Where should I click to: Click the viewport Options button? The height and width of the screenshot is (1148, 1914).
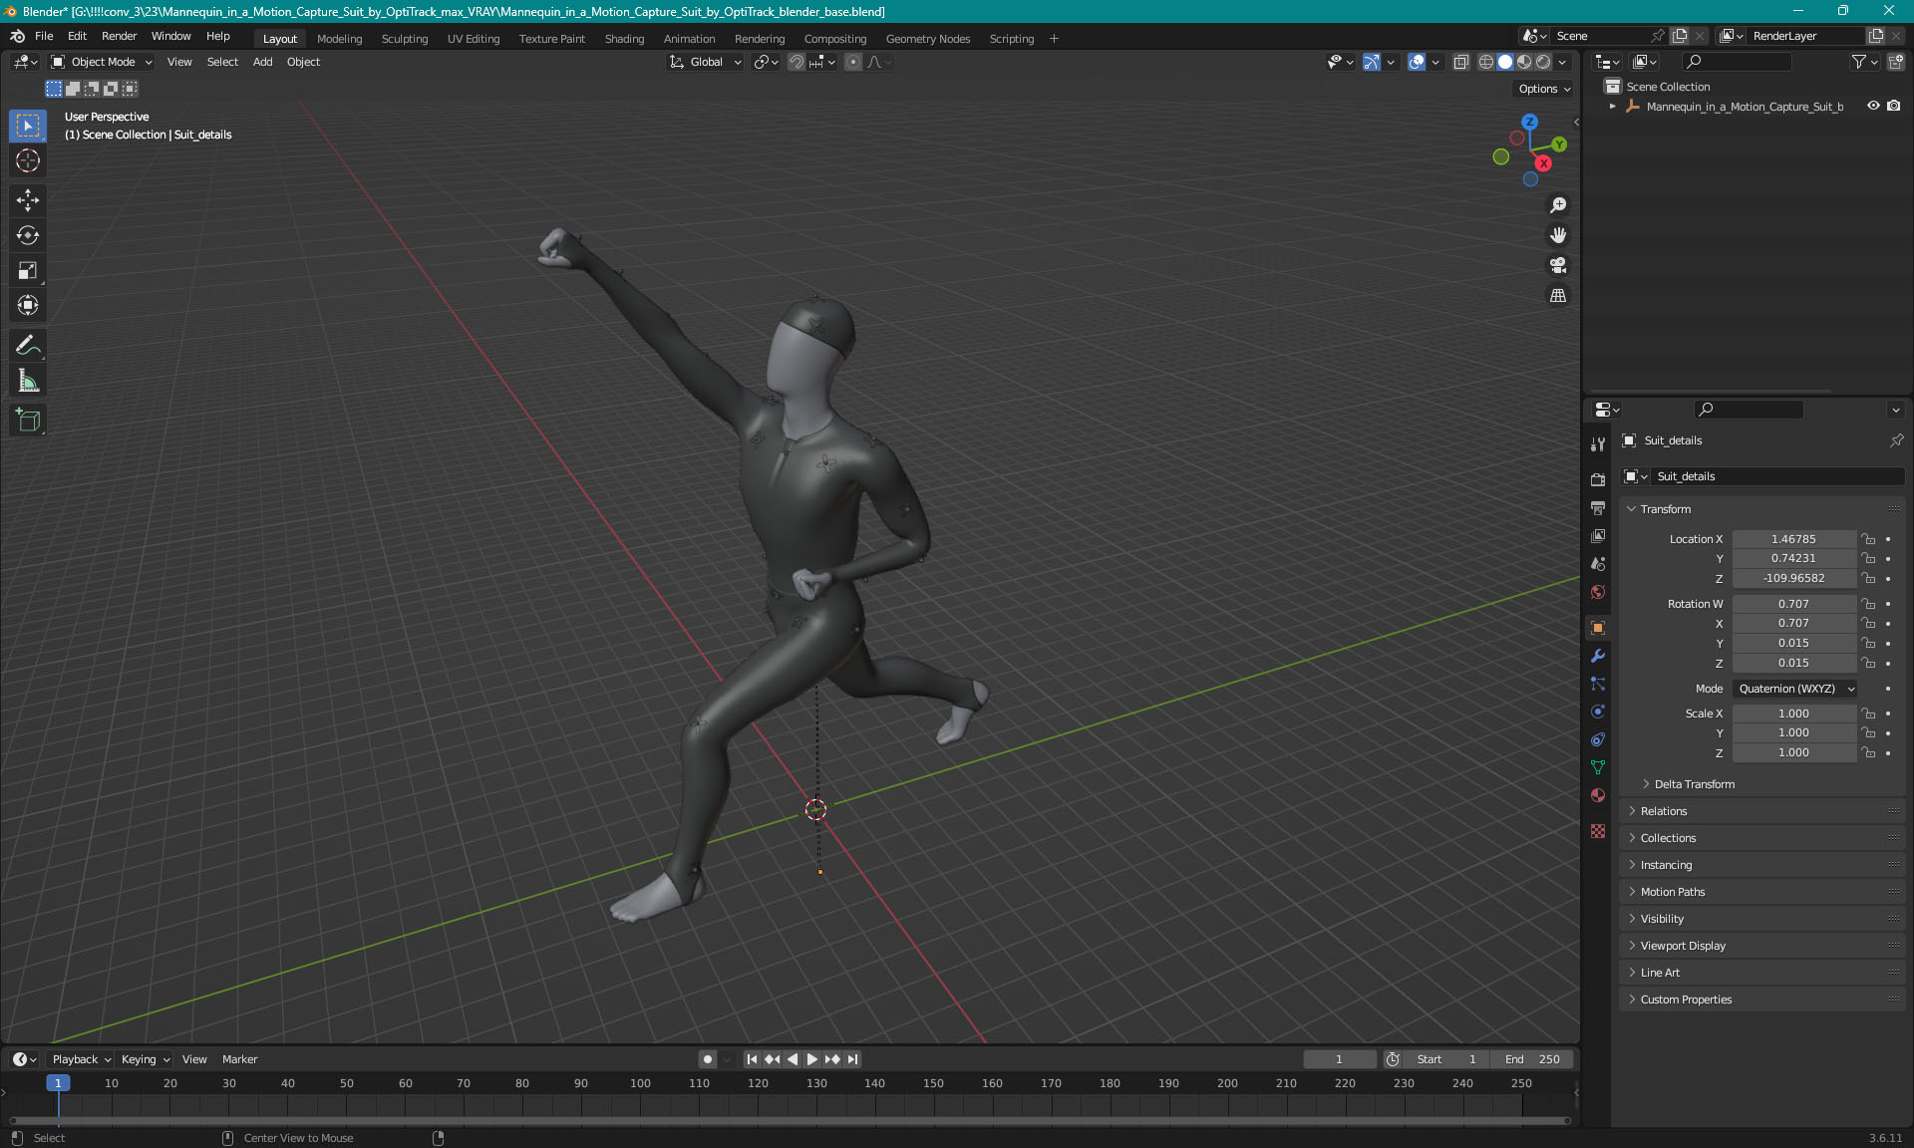point(1543,89)
